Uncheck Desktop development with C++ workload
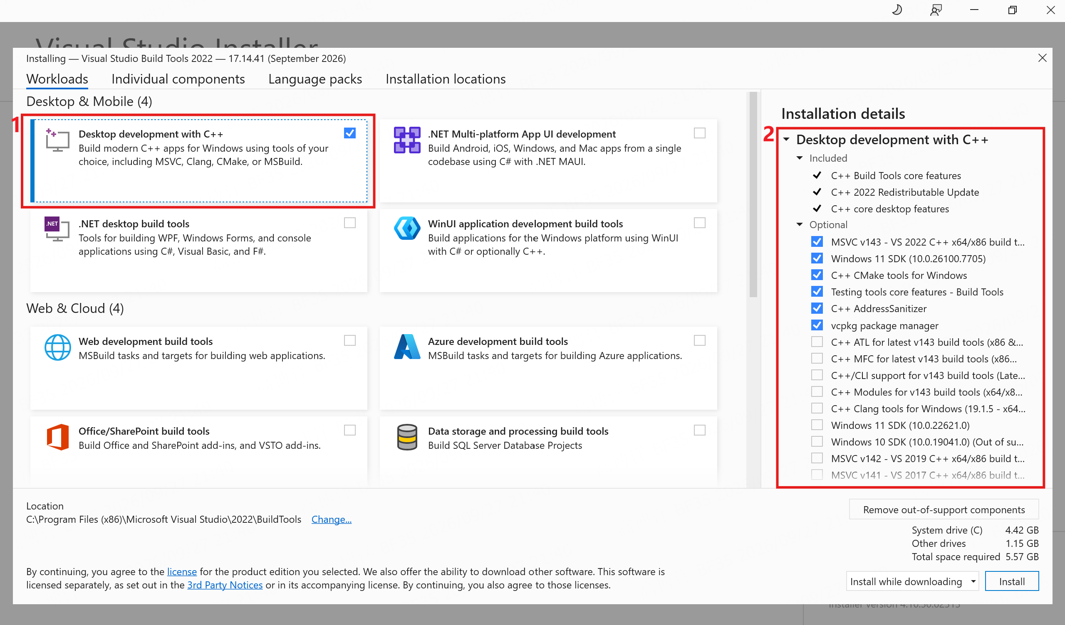Image resolution: width=1065 pixels, height=625 pixels. coord(349,133)
